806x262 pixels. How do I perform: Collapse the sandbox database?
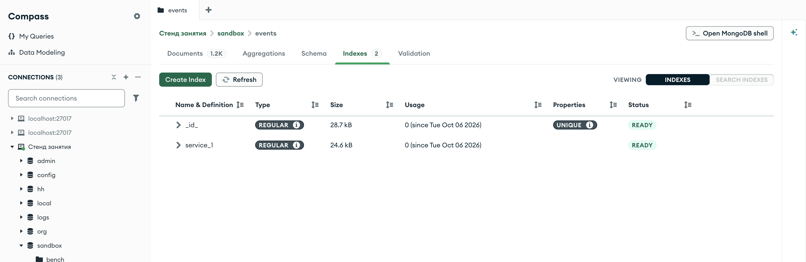21,245
